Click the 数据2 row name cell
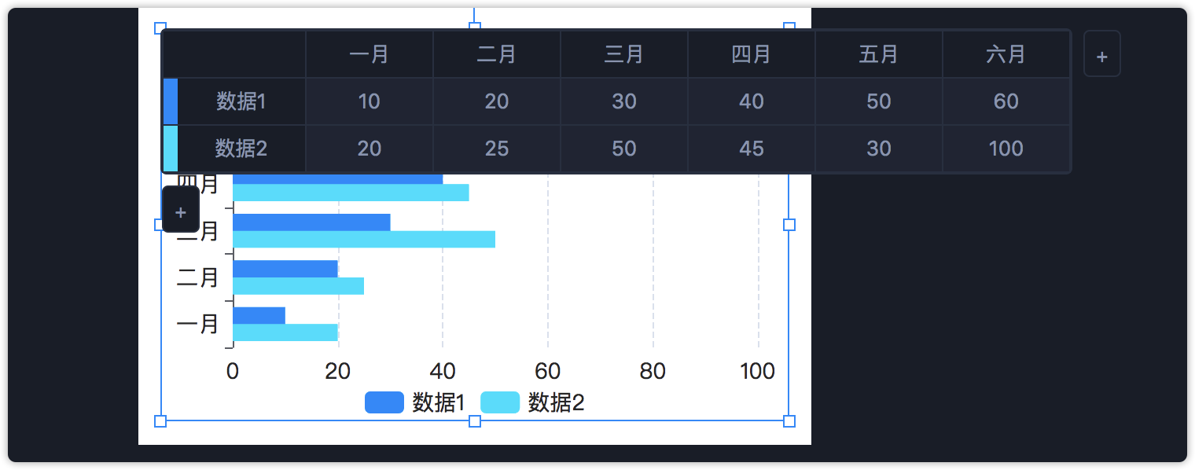 coord(241,149)
